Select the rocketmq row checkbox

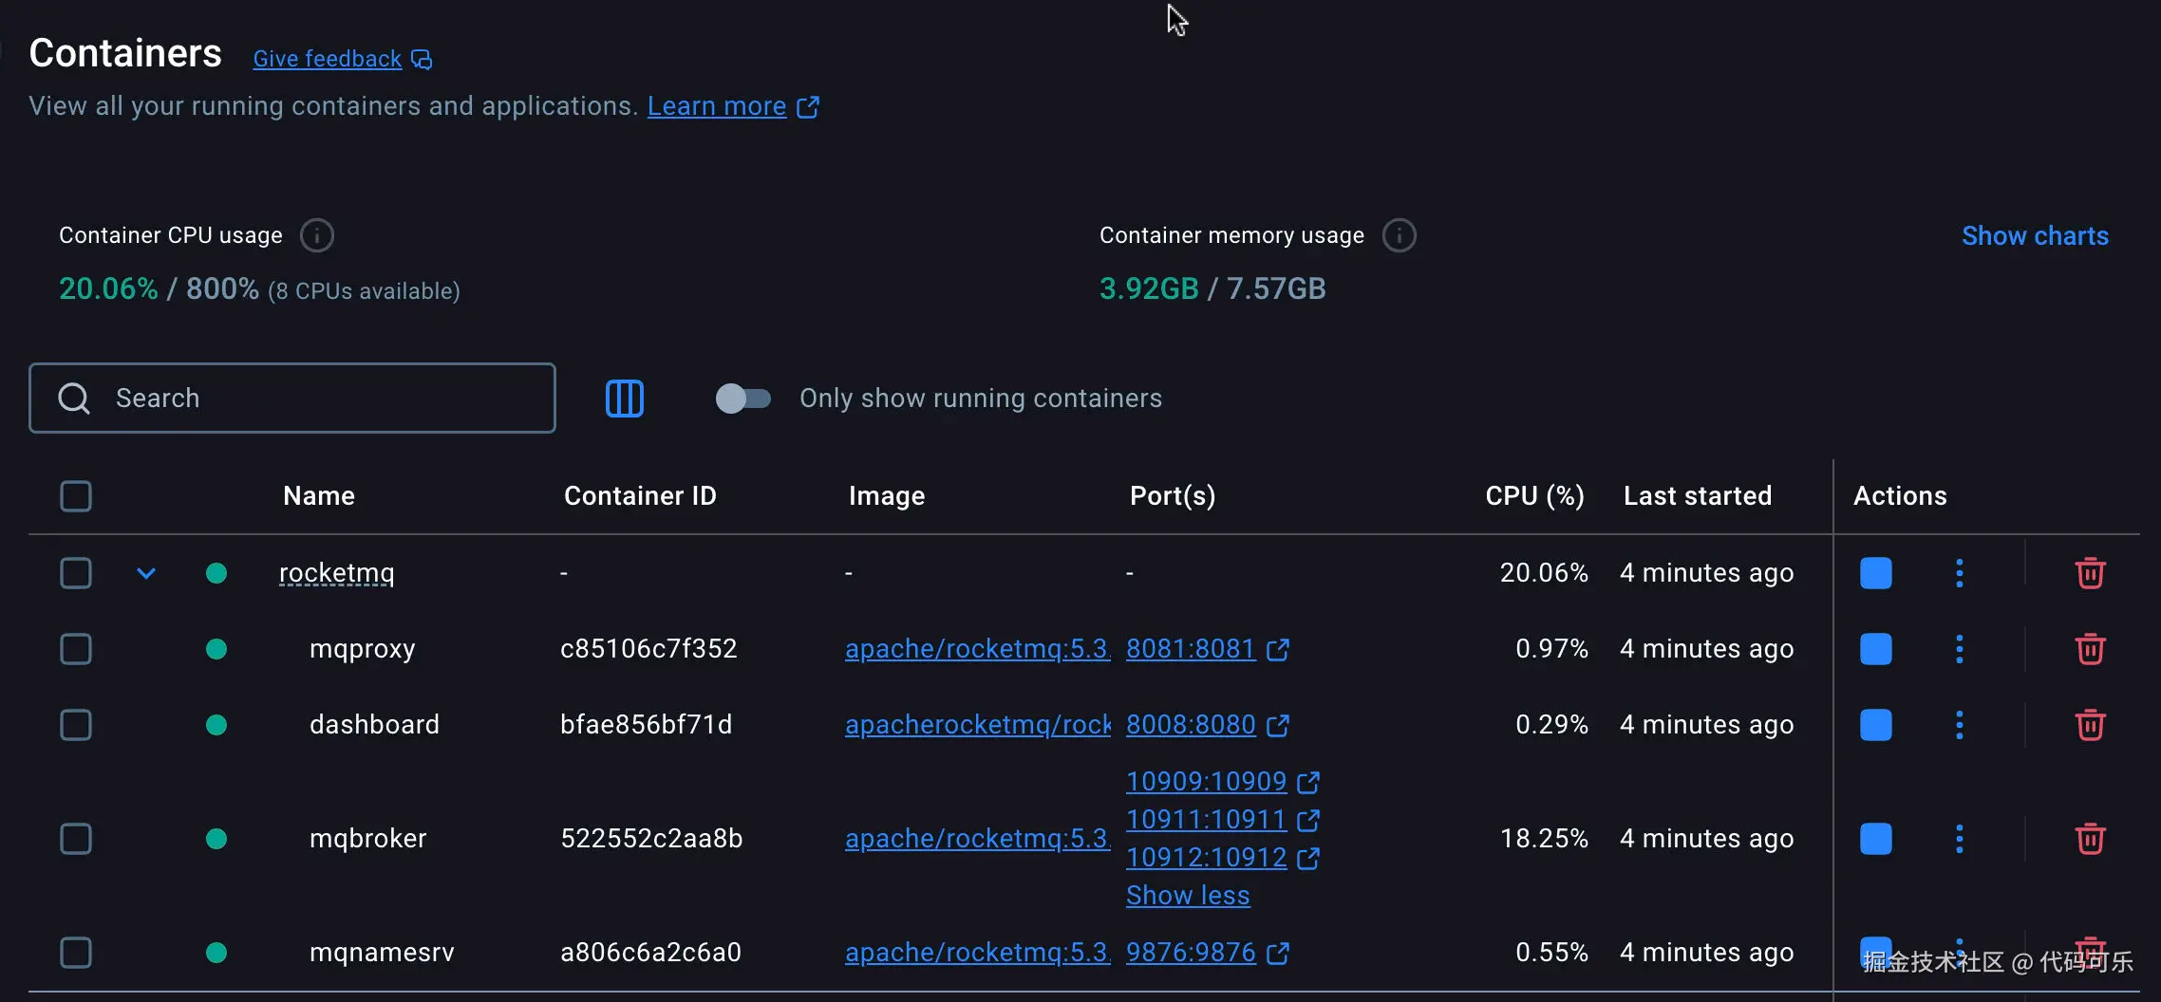(76, 573)
